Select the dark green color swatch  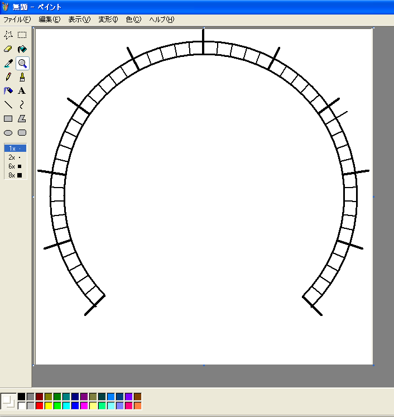tap(57, 397)
